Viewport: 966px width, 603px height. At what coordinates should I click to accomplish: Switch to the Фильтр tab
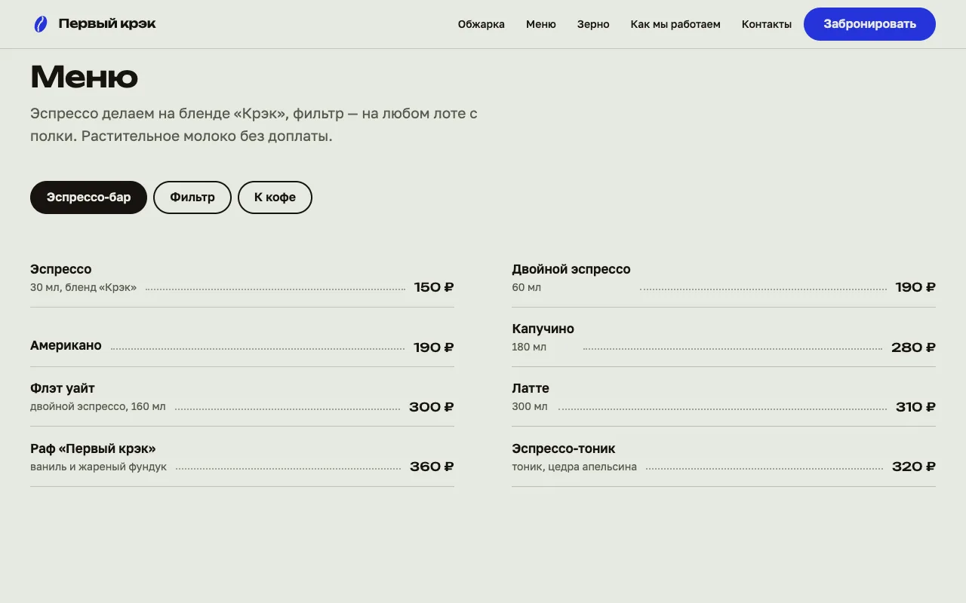192,197
